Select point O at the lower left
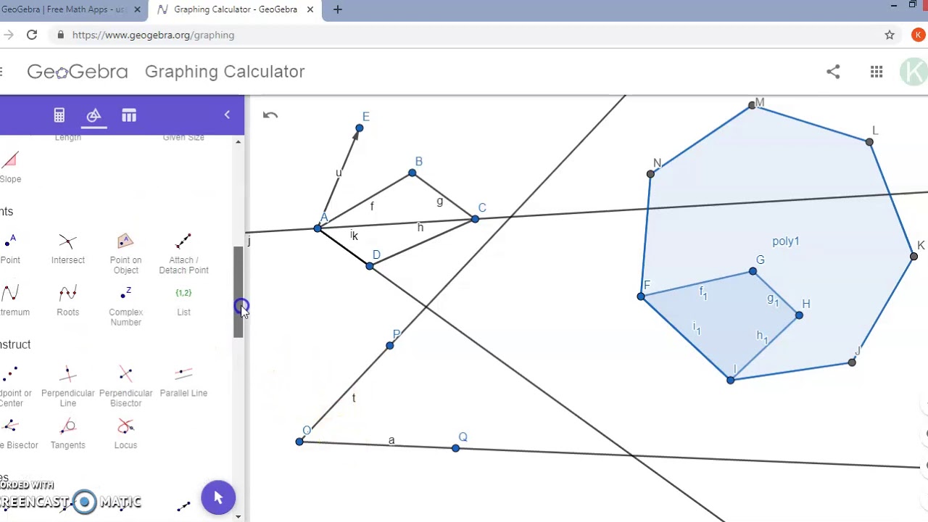This screenshot has width=928, height=522. pos(299,442)
